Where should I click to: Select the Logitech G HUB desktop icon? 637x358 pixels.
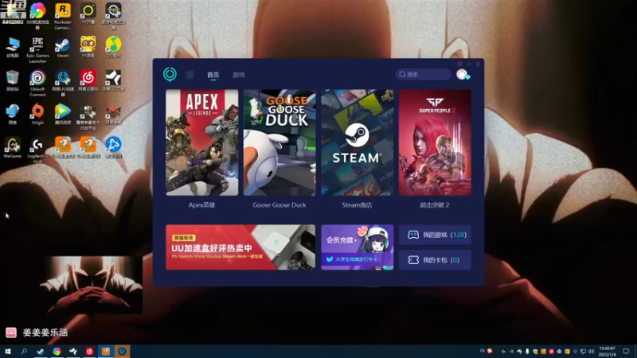point(37,150)
